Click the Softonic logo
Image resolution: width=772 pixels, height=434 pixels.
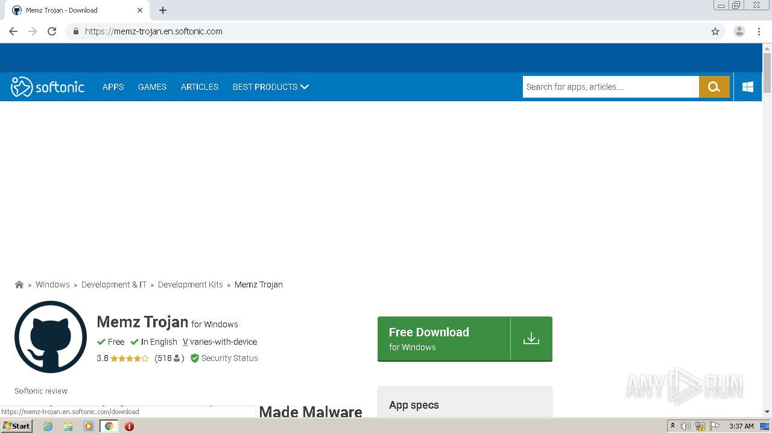[x=48, y=87]
